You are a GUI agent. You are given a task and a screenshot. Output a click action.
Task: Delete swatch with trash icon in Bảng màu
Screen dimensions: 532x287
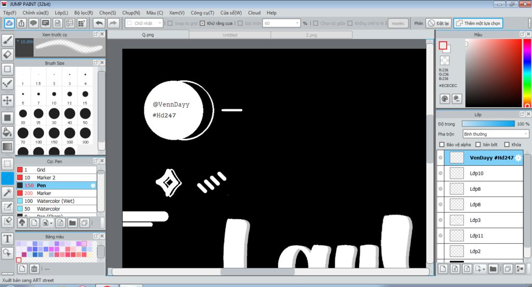pos(34,269)
